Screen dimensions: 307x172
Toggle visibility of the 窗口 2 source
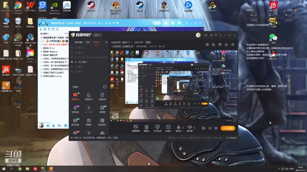tap(72, 67)
